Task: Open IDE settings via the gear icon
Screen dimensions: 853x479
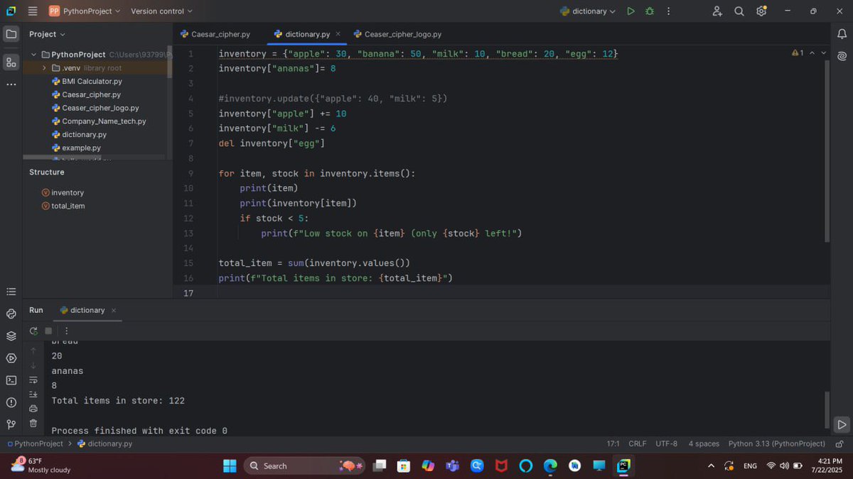Action: coord(761,11)
